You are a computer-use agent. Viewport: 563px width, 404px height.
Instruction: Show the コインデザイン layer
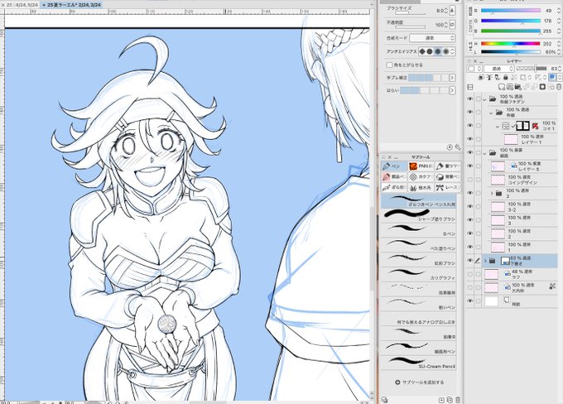pyautogui.click(x=470, y=180)
